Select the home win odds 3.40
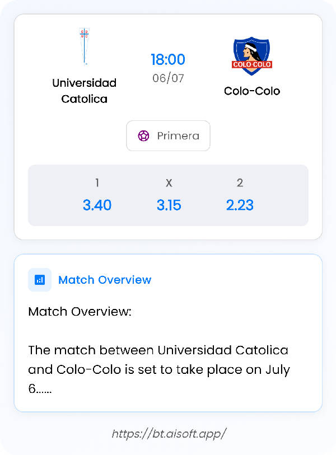This screenshot has width=336, height=455. [97, 205]
